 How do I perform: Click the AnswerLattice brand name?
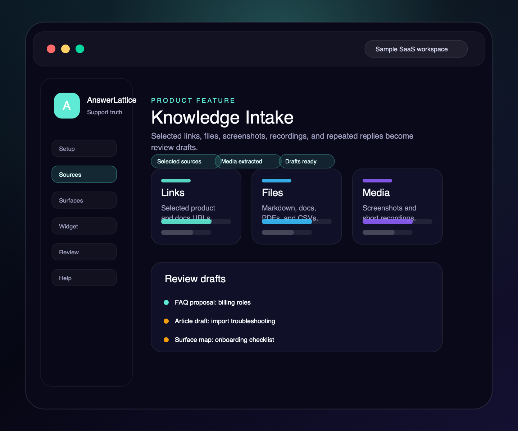pos(112,100)
